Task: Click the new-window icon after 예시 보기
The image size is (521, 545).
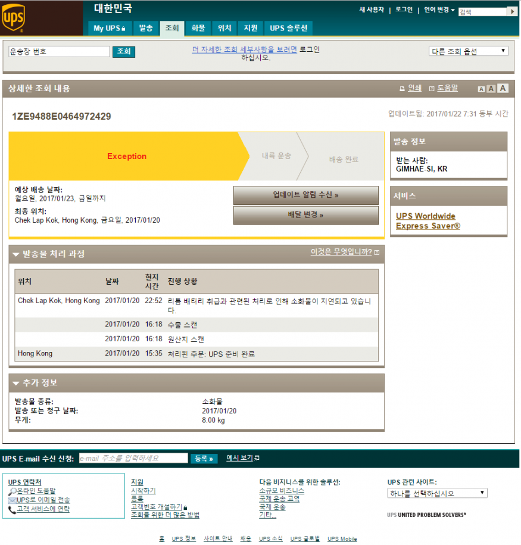Action: point(257,458)
